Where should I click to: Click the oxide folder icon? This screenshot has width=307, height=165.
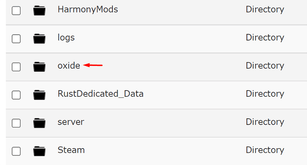coord(39,67)
